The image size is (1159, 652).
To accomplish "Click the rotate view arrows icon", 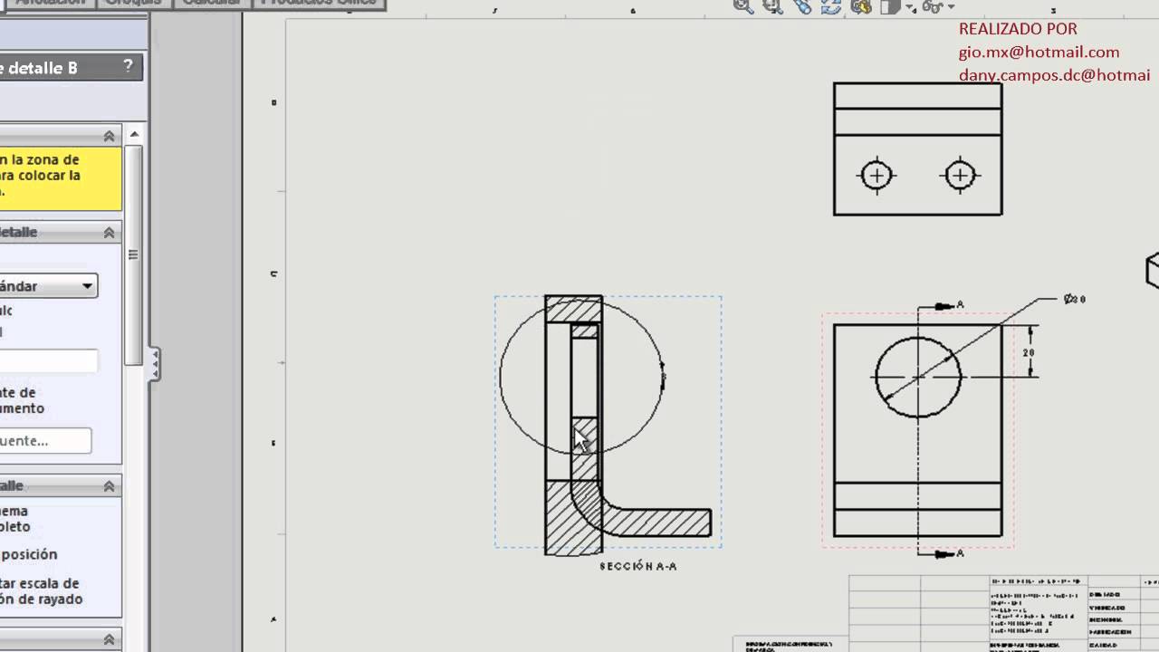I will [x=831, y=5].
